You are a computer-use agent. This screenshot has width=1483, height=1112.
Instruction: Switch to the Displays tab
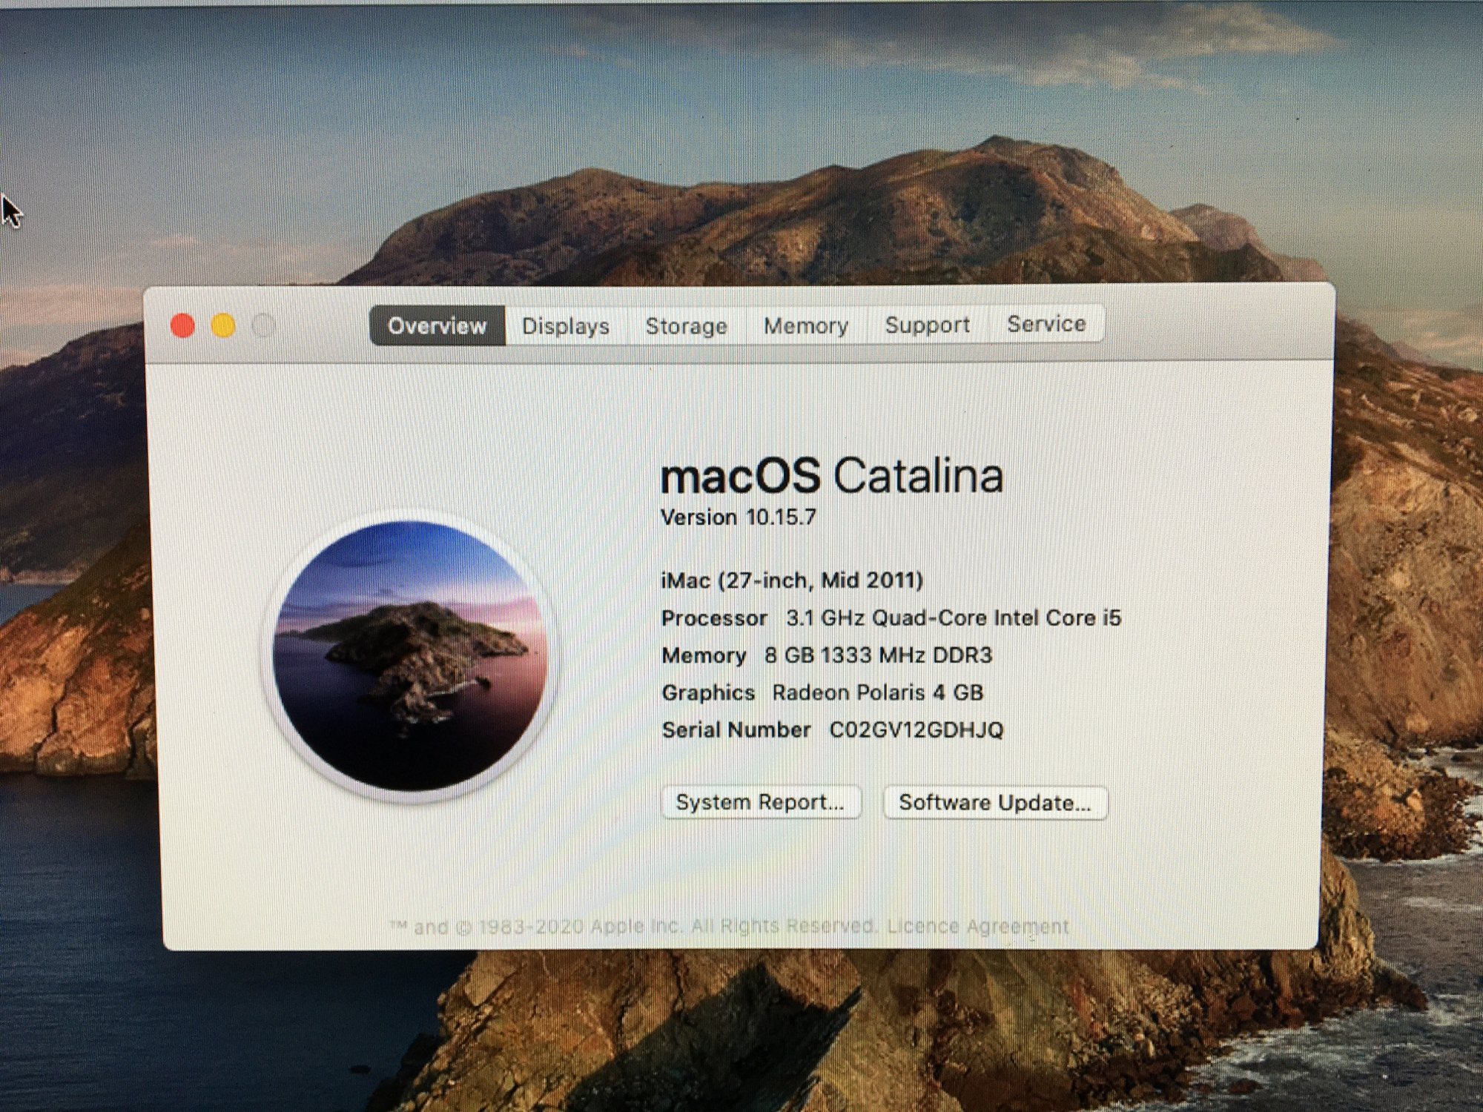point(566,326)
